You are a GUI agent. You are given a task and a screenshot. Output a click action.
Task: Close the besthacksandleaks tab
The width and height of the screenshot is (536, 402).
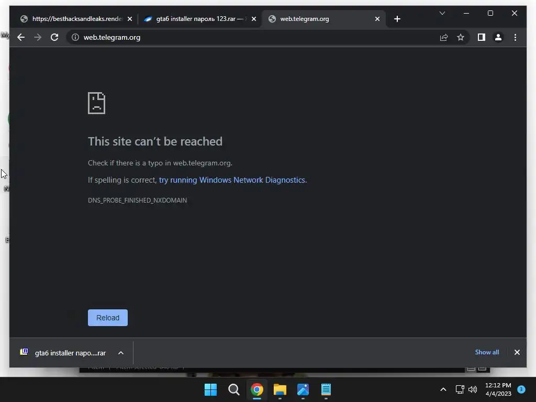point(130,19)
